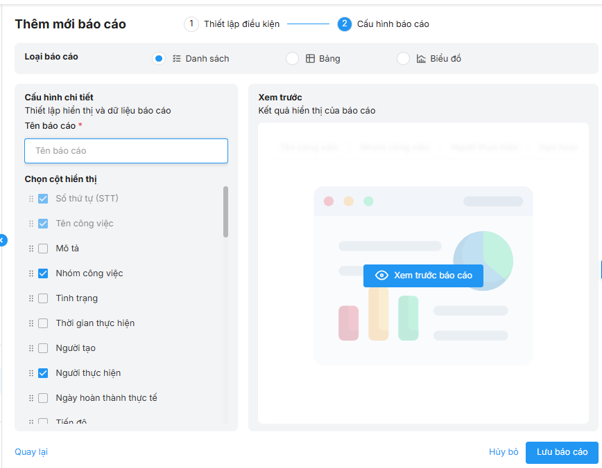The height and width of the screenshot is (468, 602).
Task: Select the Bảng report type radio
Action: coord(292,59)
